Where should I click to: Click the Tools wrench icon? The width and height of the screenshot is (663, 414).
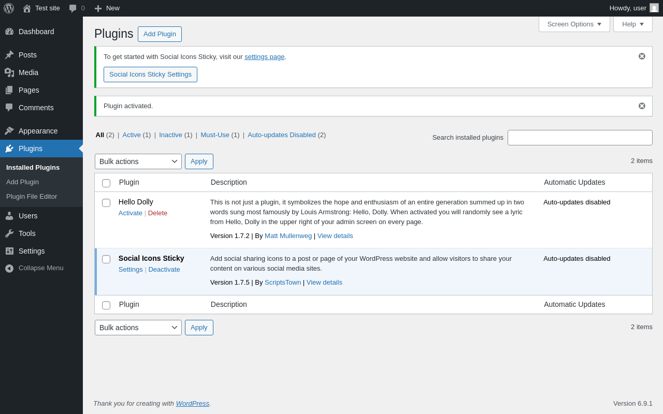[x=9, y=233]
